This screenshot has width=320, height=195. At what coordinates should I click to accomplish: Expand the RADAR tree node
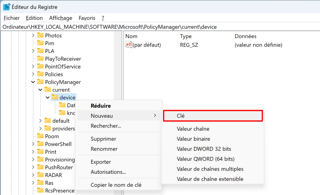click(33, 175)
